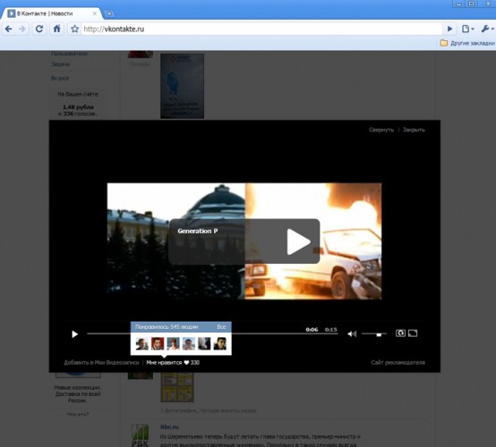Click 'Все' in the likes popup
The height and width of the screenshot is (447, 496).
[x=221, y=326]
